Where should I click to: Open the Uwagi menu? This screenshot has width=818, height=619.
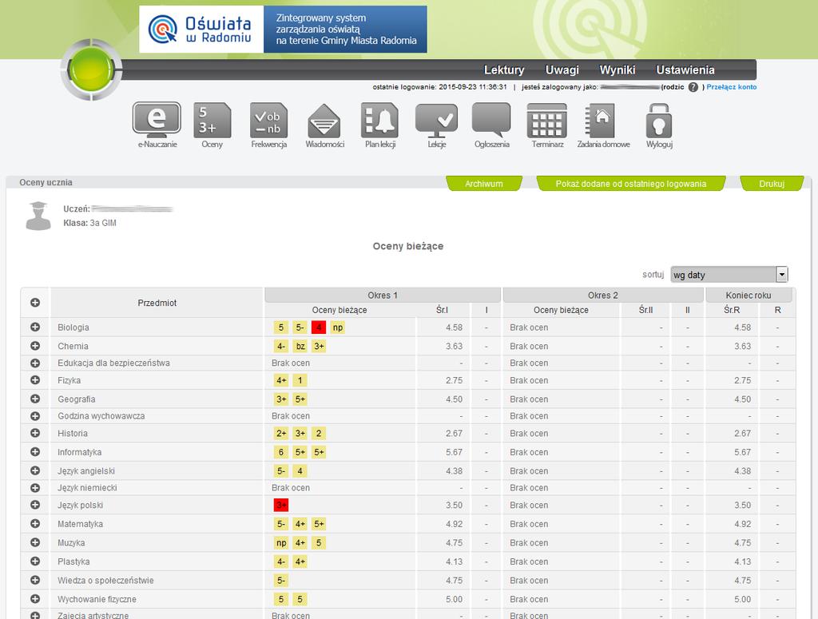click(x=562, y=69)
